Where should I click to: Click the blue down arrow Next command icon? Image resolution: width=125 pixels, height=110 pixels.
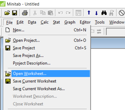(x=96, y=13)
